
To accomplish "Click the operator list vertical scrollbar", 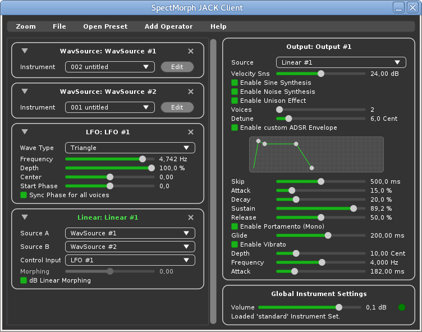I will 213,181.
